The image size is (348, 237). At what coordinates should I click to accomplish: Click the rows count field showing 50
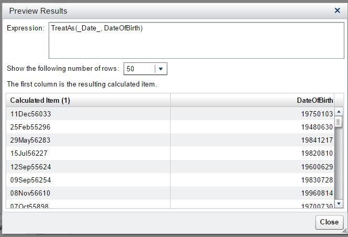click(139, 69)
